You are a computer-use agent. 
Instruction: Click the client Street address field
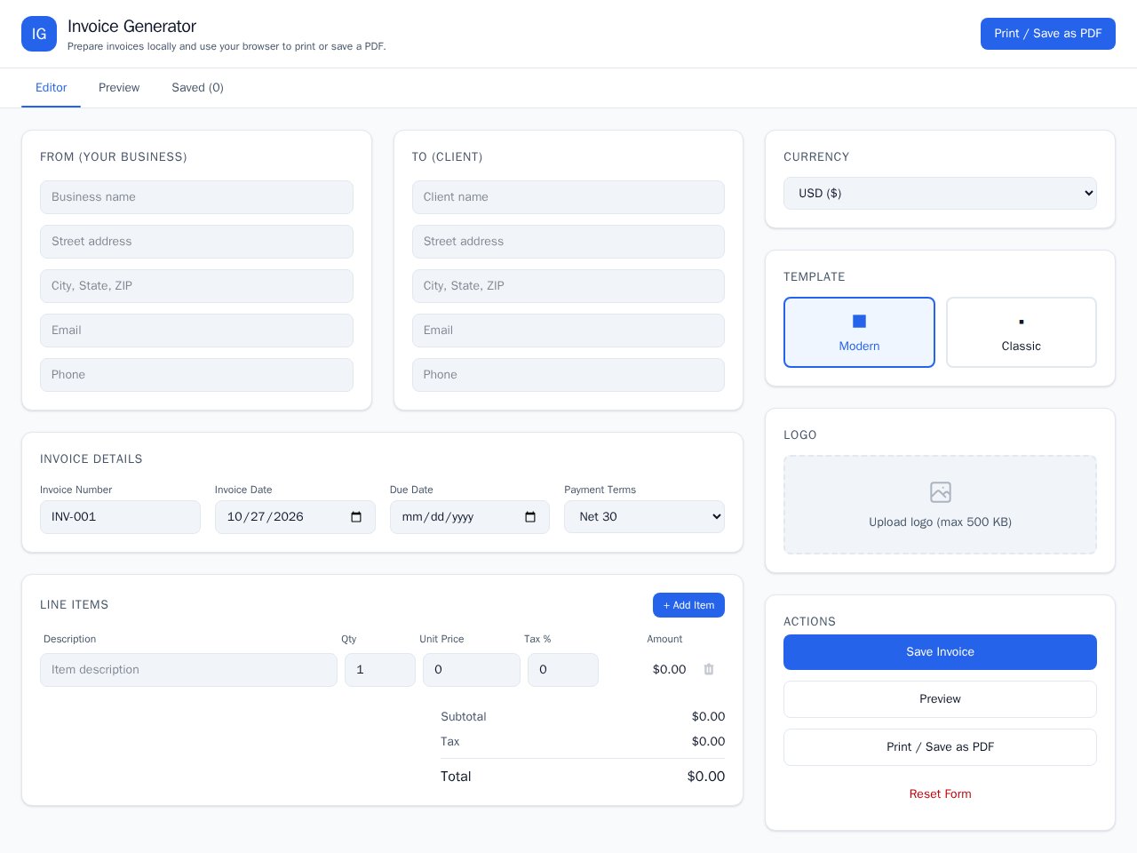(x=568, y=242)
